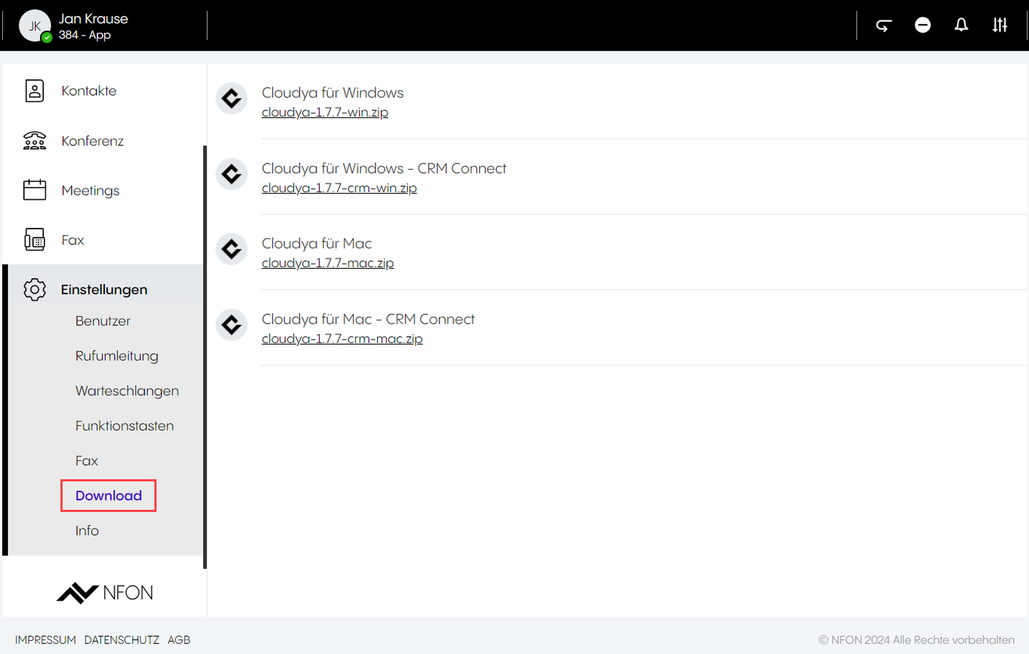Click the Fax machine icon in sidebar
The image size is (1029, 654).
34,240
